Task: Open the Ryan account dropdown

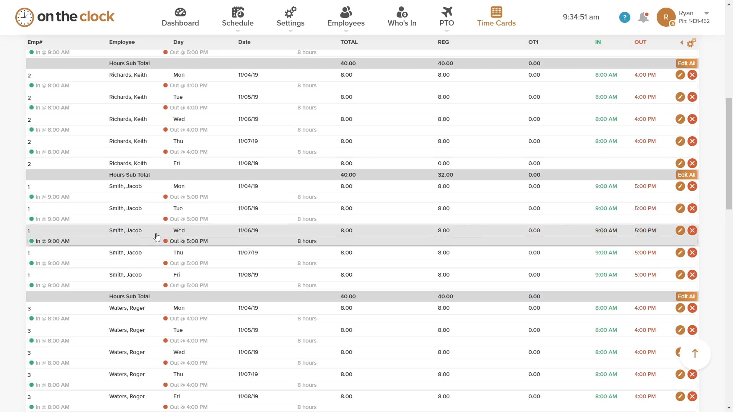Action: coord(706,13)
